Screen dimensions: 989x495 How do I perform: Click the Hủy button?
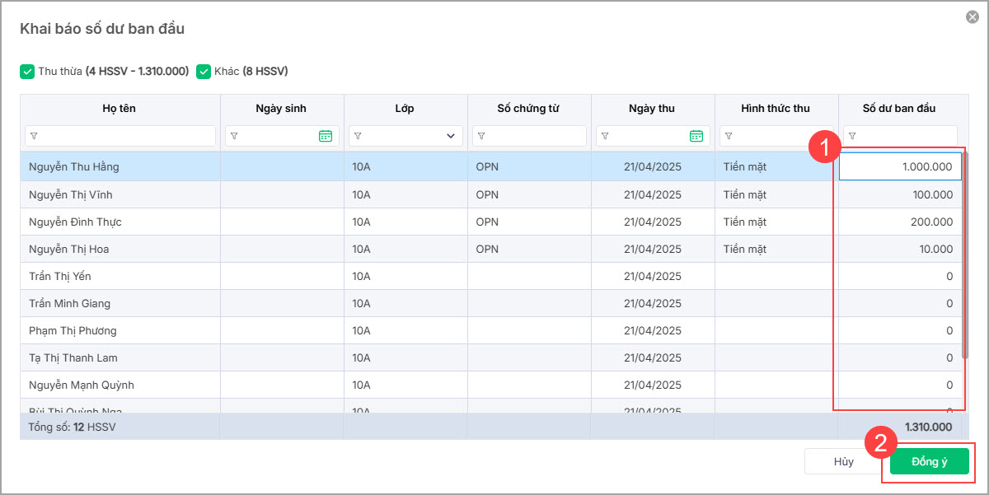(844, 461)
